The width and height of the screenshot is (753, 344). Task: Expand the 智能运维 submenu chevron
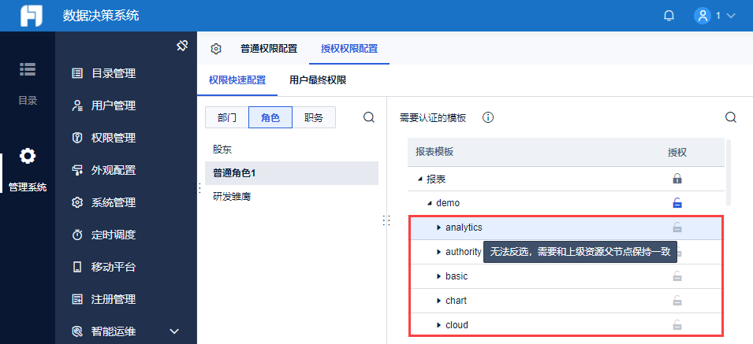tap(175, 331)
